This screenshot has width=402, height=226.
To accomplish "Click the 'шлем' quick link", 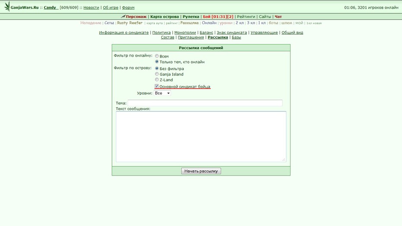I will click(287, 23).
